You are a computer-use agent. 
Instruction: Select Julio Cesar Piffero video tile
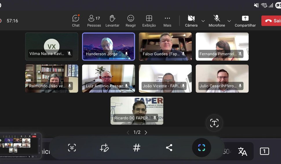(x=222, y=79)
